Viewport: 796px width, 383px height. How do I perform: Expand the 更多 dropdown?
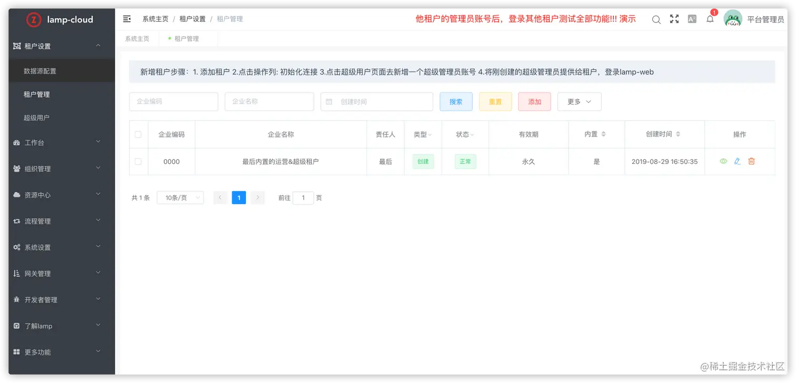pyautogui.click(x=579, y=101)
